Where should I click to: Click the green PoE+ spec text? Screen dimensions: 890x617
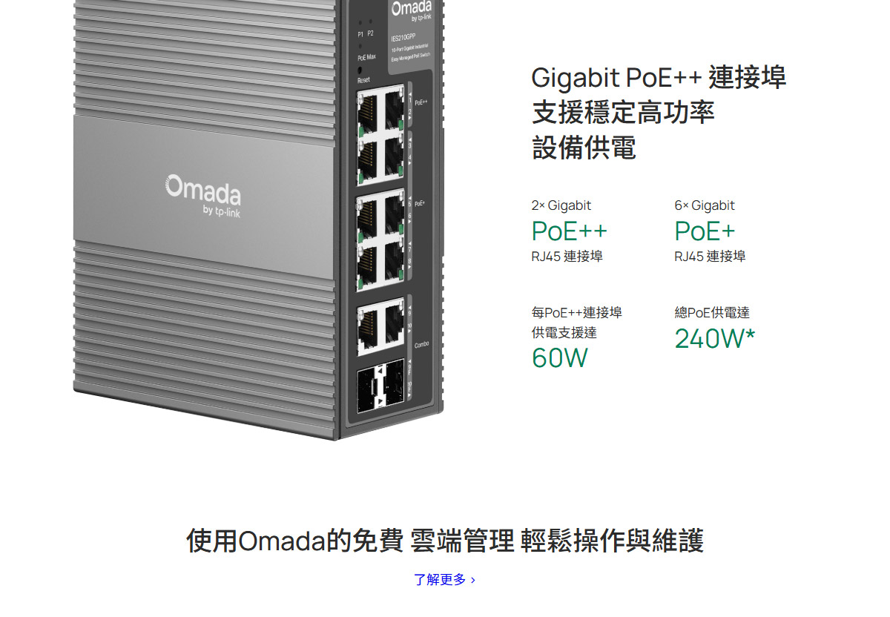tap(705, 231)
